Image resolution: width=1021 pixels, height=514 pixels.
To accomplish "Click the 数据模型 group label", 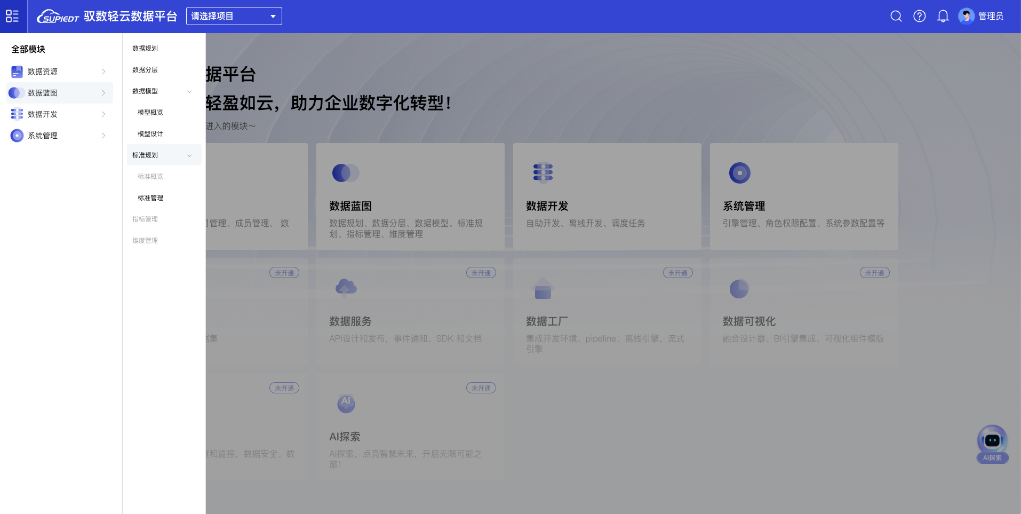I will point(145,91).
